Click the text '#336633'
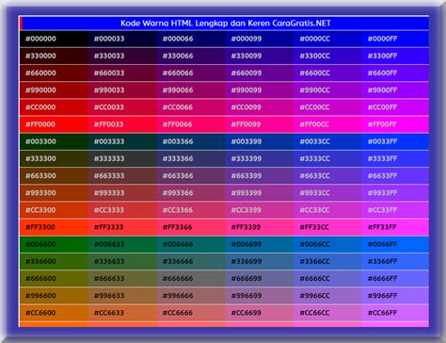Viewport: 446px width, 343px height. [x=109, y=261]
